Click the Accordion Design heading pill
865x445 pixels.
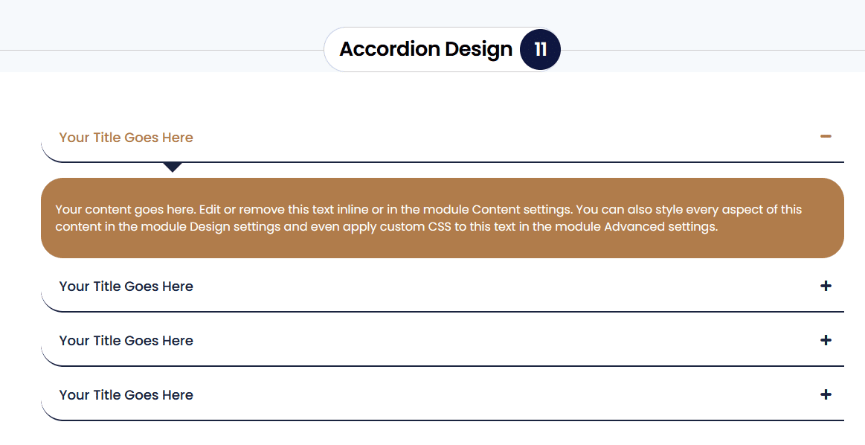(x=426, y=49)
